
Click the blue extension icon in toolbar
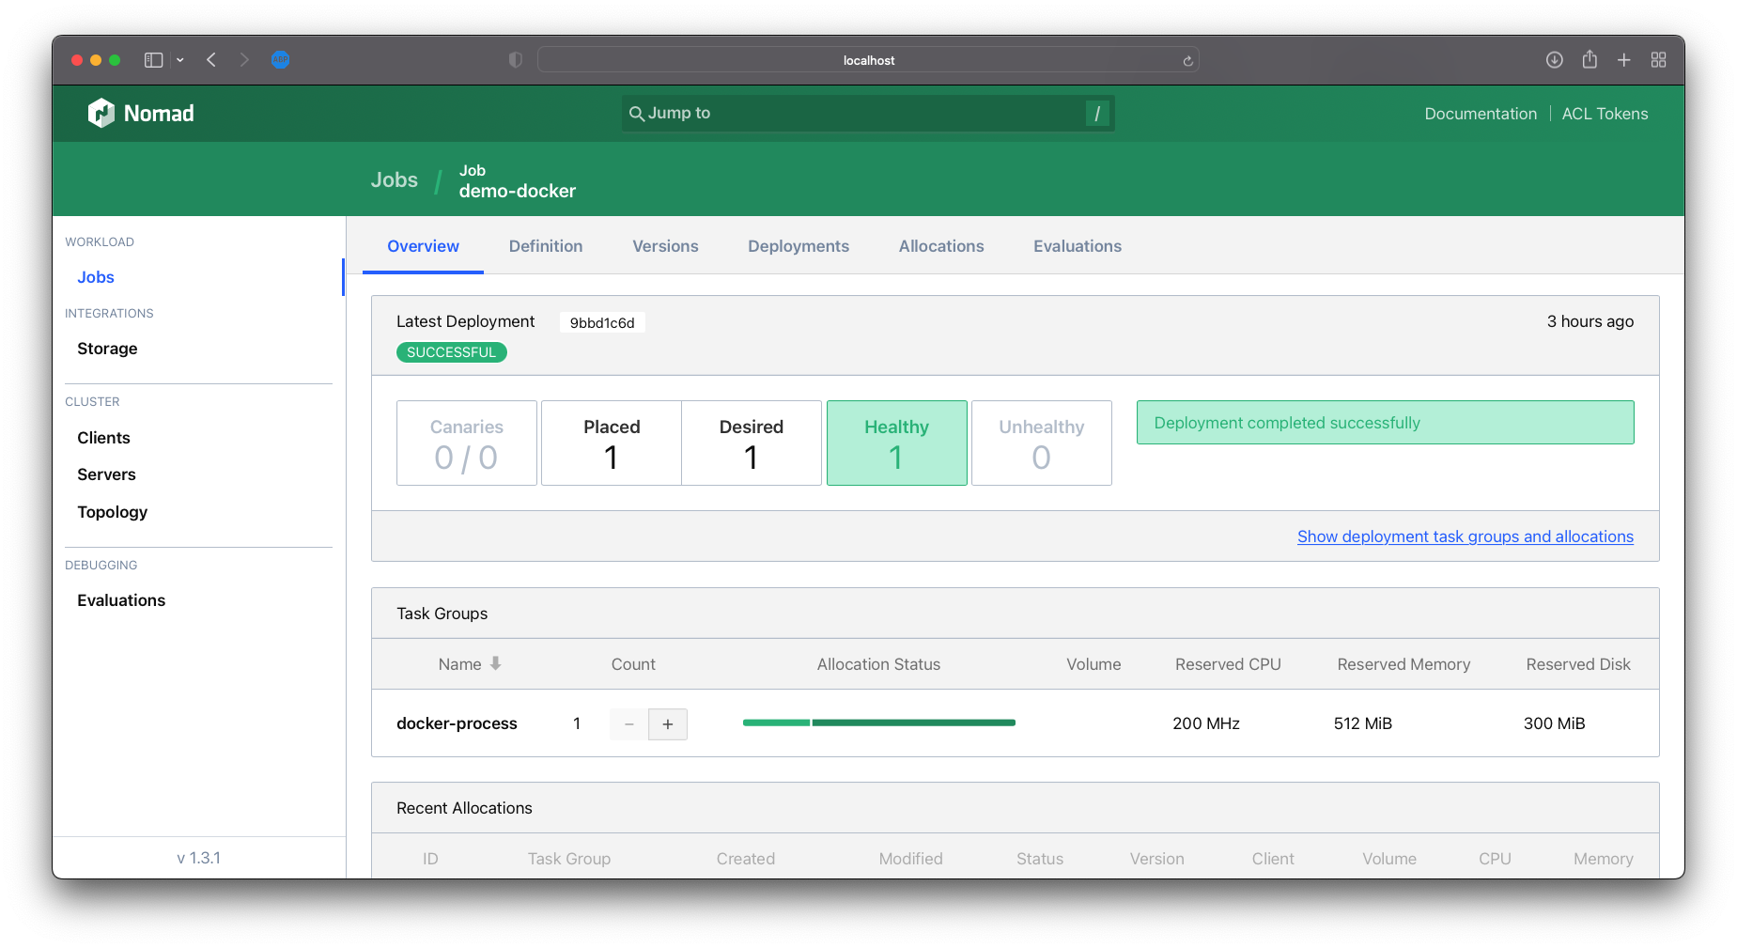(x=280, y=60)
